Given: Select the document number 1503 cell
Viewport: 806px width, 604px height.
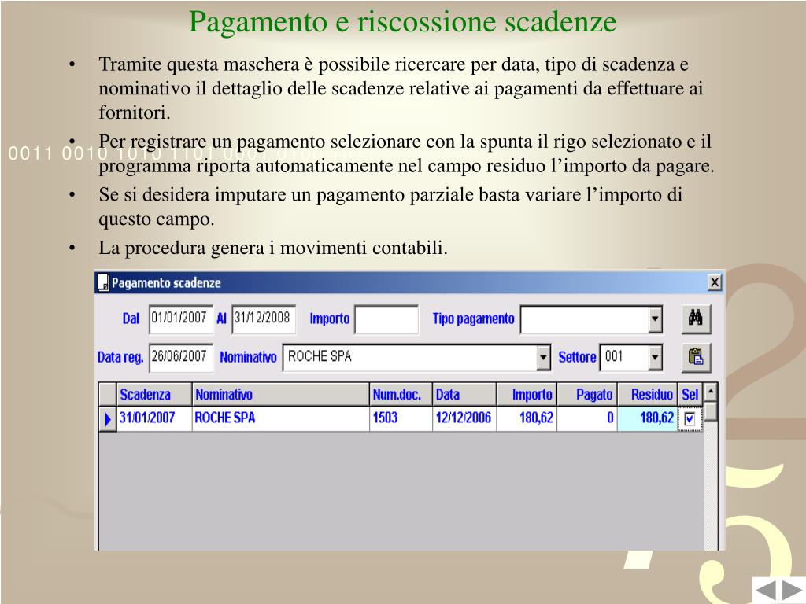Looking at the screenshot, I should 401,418.
